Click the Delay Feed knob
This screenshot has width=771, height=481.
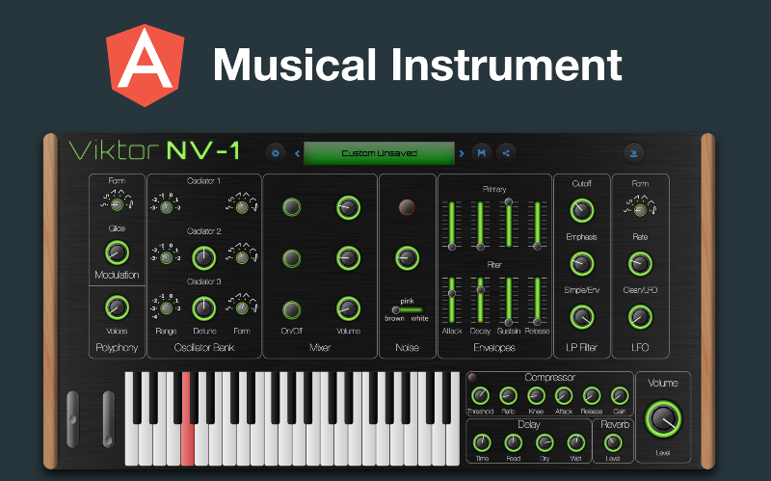coord(513,442)
